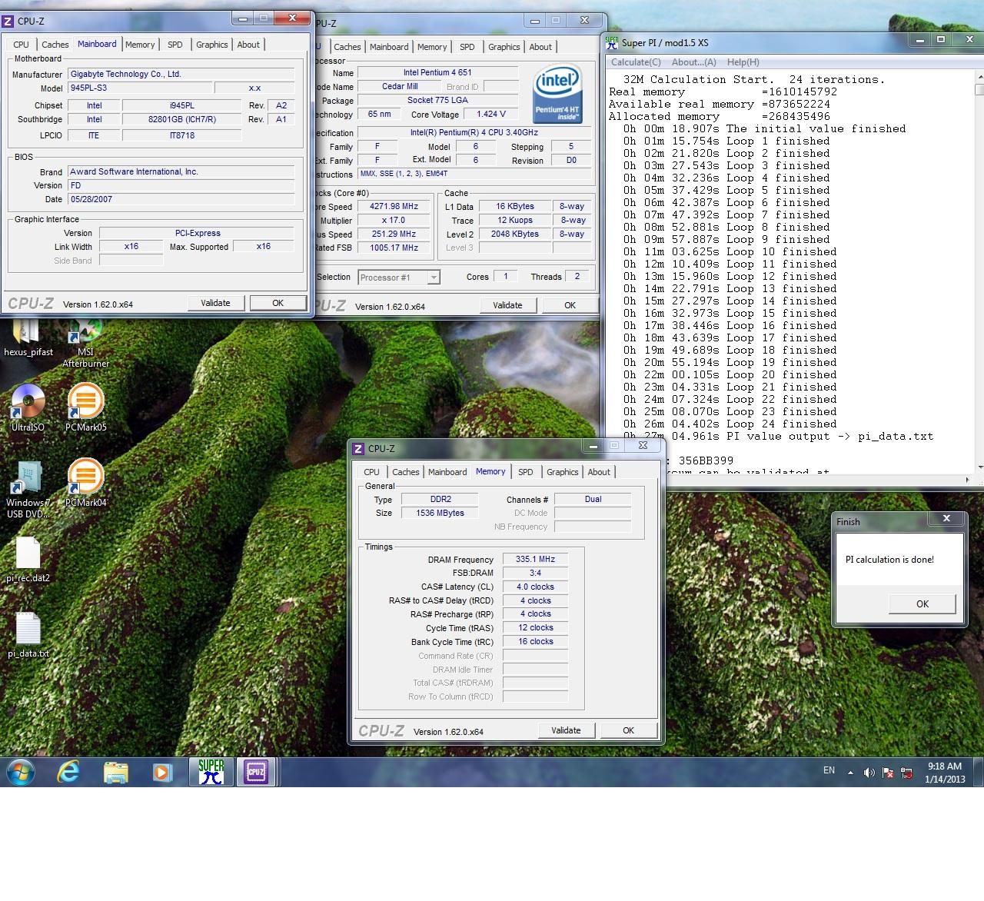Select Memory tab in Mainboard window
Screen dimensions: 984x901
(x=140, y=45)
